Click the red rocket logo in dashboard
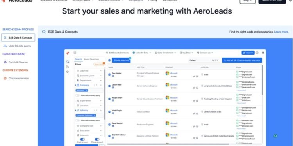This screenshot has width=293, height=146. pos(68,53)
